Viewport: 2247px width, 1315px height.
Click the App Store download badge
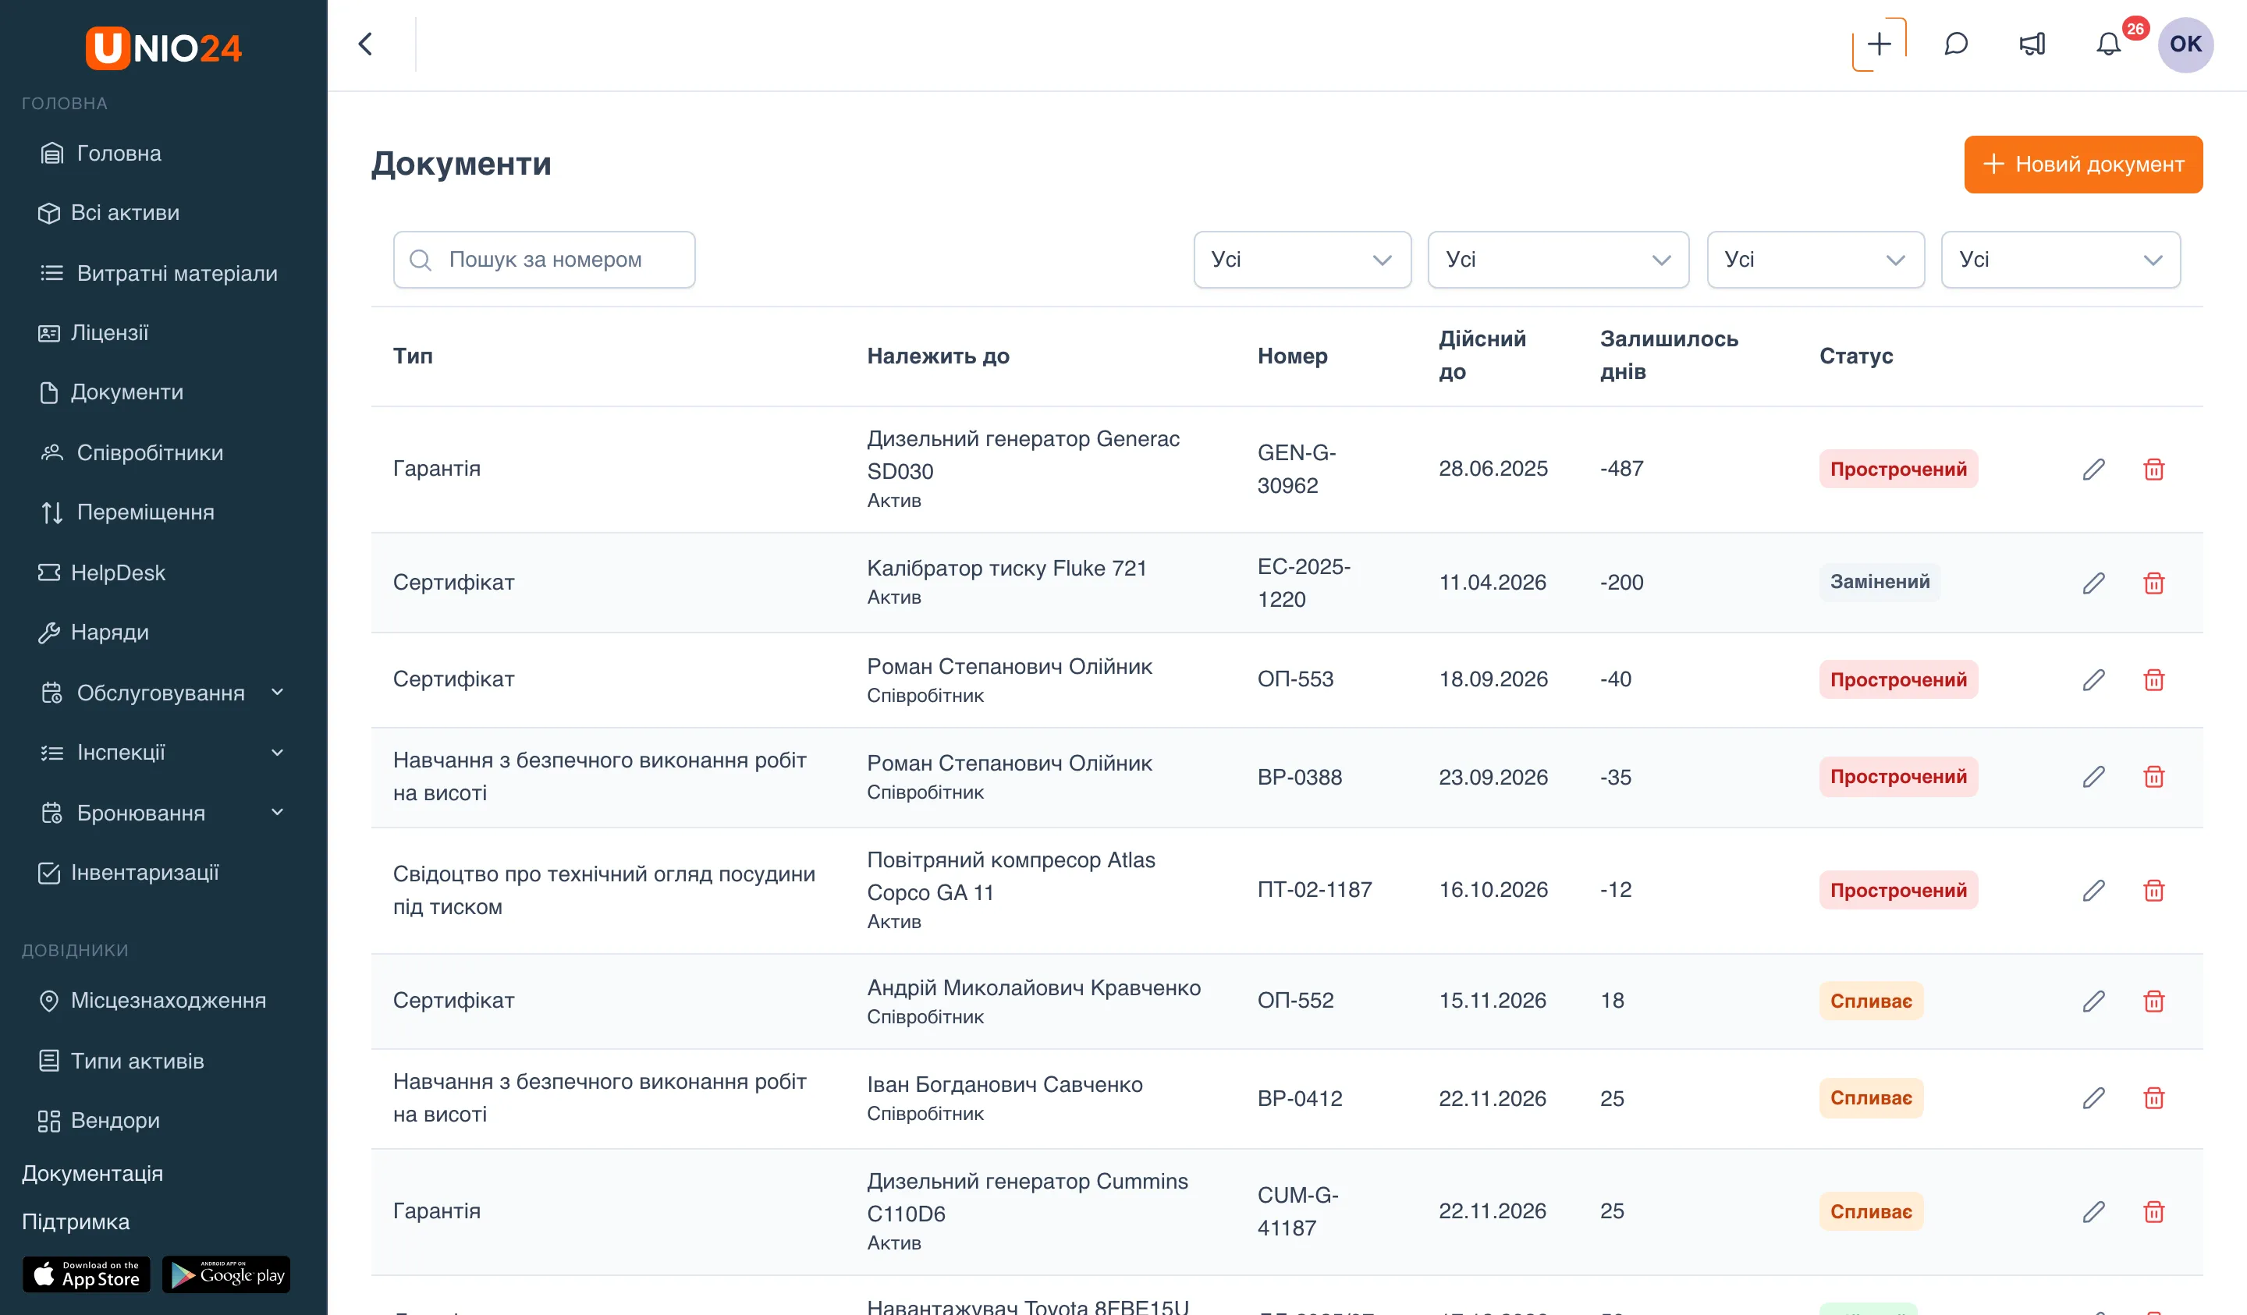[87, 1275]
